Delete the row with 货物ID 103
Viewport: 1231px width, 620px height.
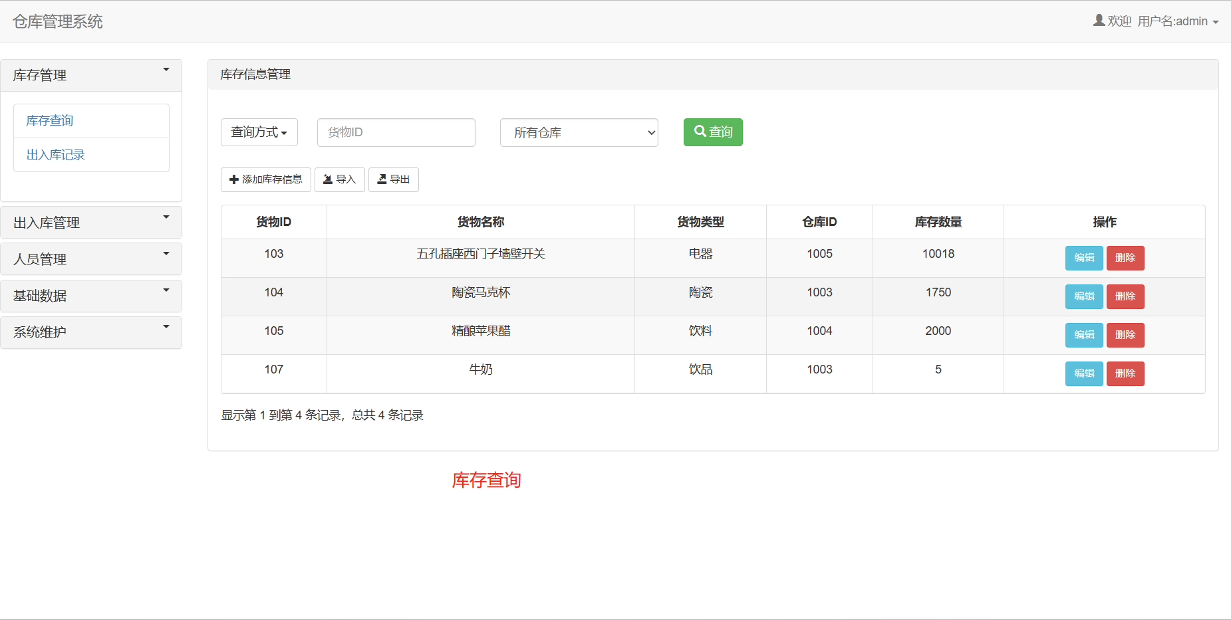[1125, 258]
